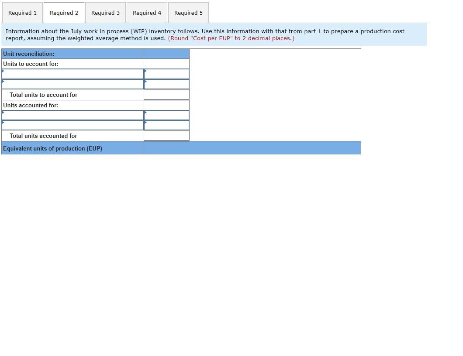Open first dropdown under Units accounted for
Screen dimensions: 463x356
coord(73,115)
